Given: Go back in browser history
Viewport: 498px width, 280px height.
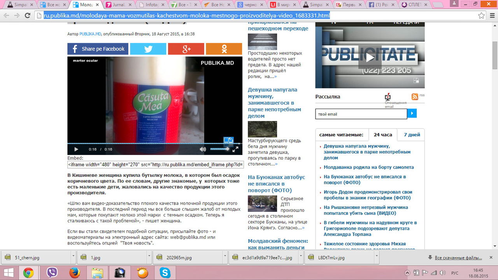Looking at the screenshot, I should [x=6, y=16].
